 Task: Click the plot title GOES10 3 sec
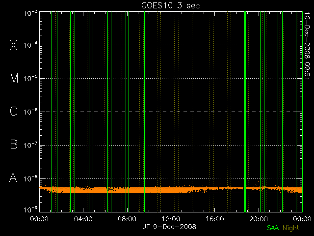tap(171, 5)
